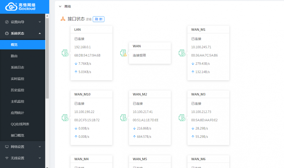This screenshot has height=168, width=284.
Task: Click the 设置向导 menu label
Action: click(17, 22)
